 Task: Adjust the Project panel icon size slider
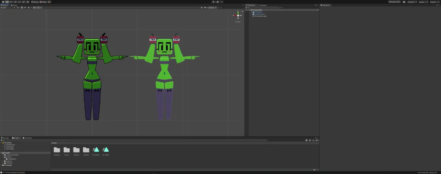[314, 170]
